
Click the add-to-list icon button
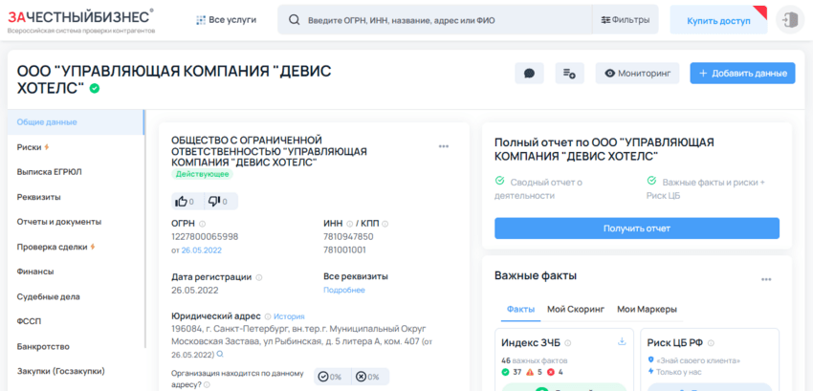pos(569,73)
